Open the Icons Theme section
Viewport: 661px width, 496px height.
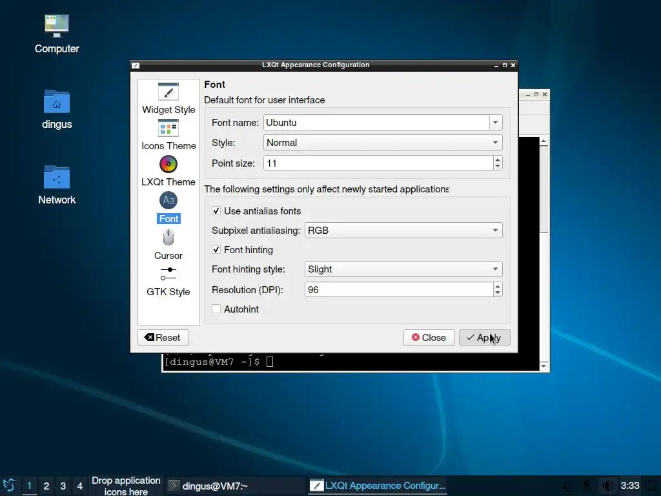coord(168,135)
